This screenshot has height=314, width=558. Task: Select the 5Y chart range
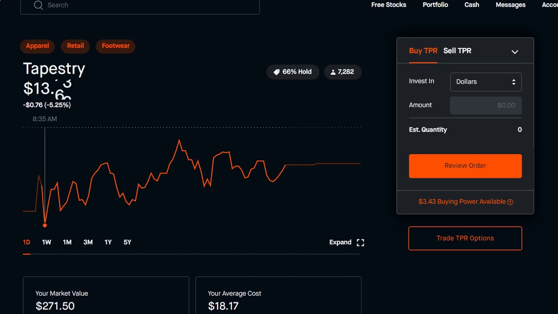(127, 242)
